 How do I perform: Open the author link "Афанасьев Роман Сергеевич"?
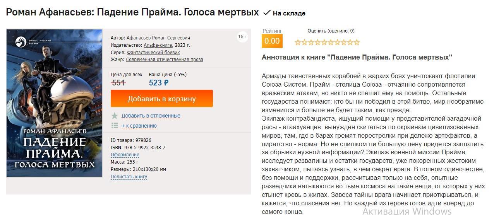click(x=158, y=38)
